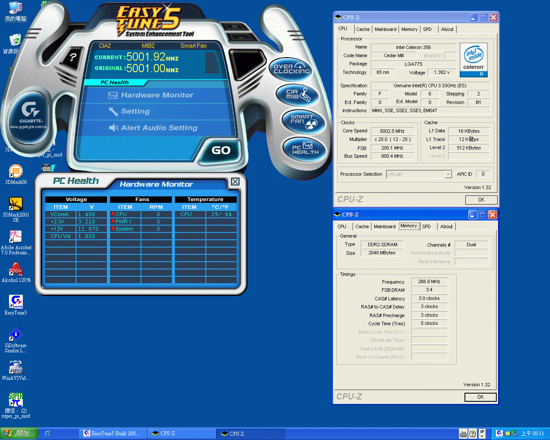Activate the first CPU-Z taskbar button
Viewport: 550px width, 440px height.
[182, 434]
